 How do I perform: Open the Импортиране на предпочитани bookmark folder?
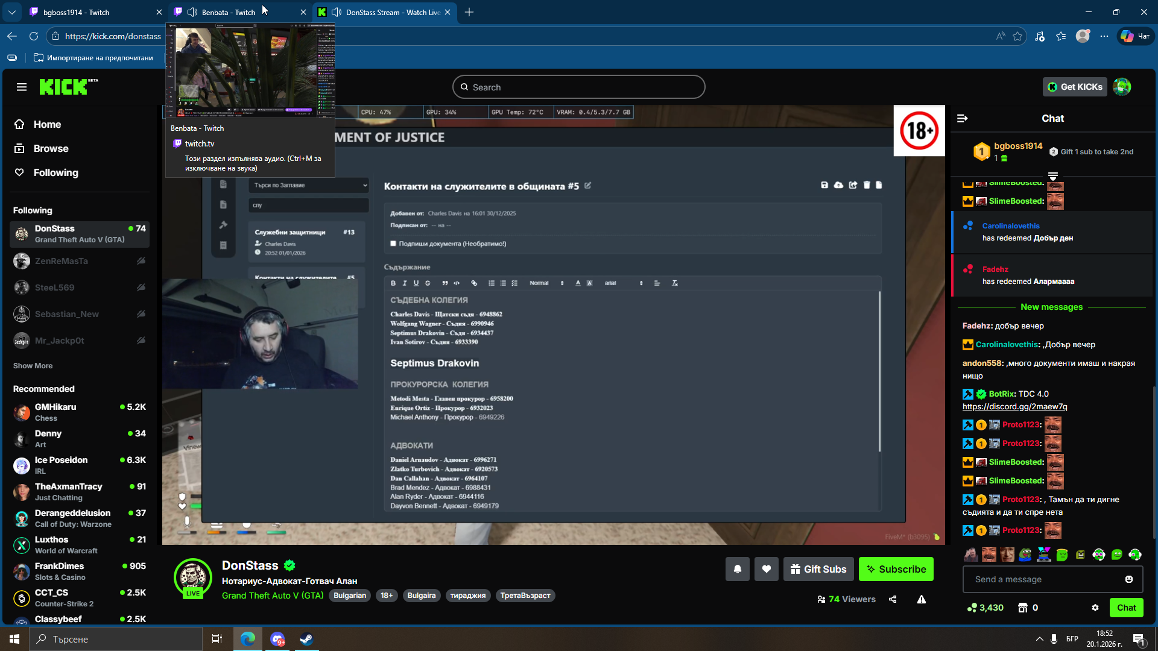(x=93, y=58)
